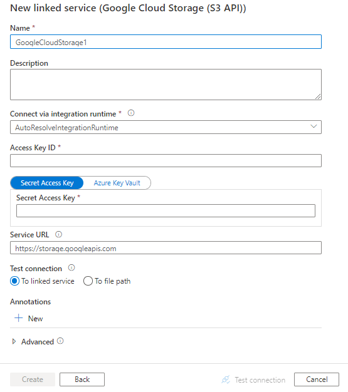Image resolution: width=348 pixels, height=392 pixels.
Task: Click the Description resize handle
Action: (x=318, y=96)
